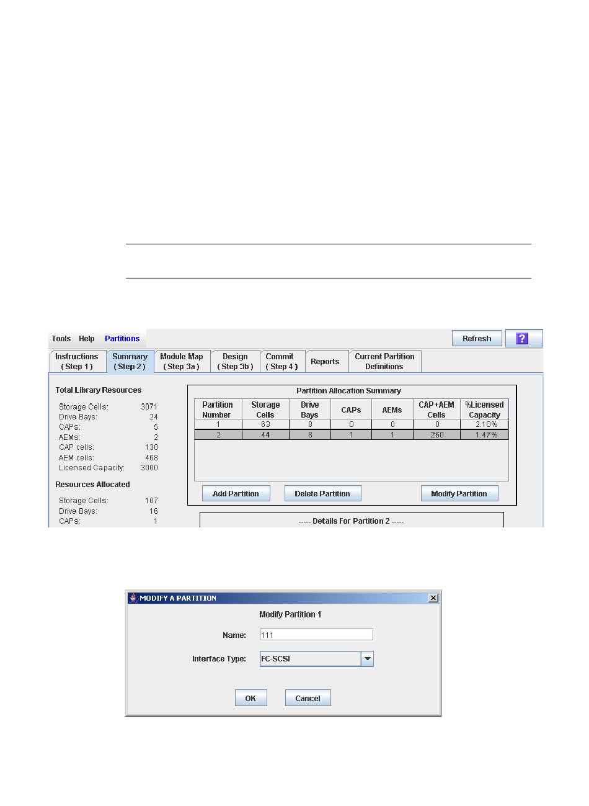This screenshot has height=806, width=589.
Task: Click CAP+AEM Cells value 260
Action: tap(437, 435)
